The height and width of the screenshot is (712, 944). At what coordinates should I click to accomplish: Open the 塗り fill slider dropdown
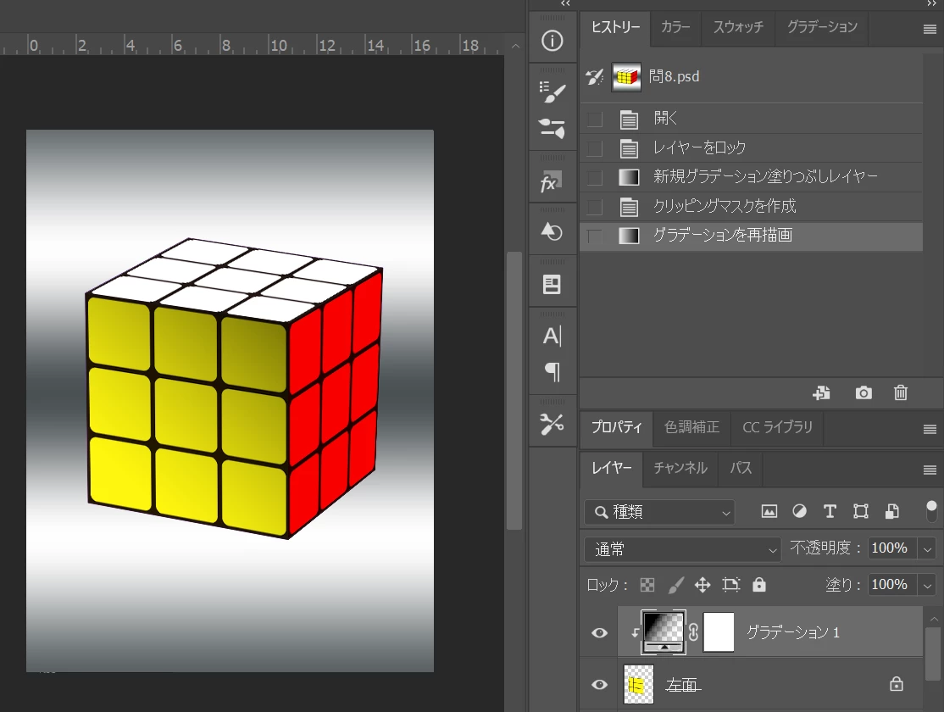point(928,585)
